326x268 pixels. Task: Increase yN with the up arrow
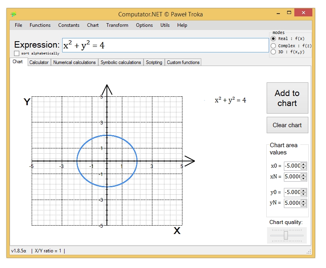tap(304, 201)
